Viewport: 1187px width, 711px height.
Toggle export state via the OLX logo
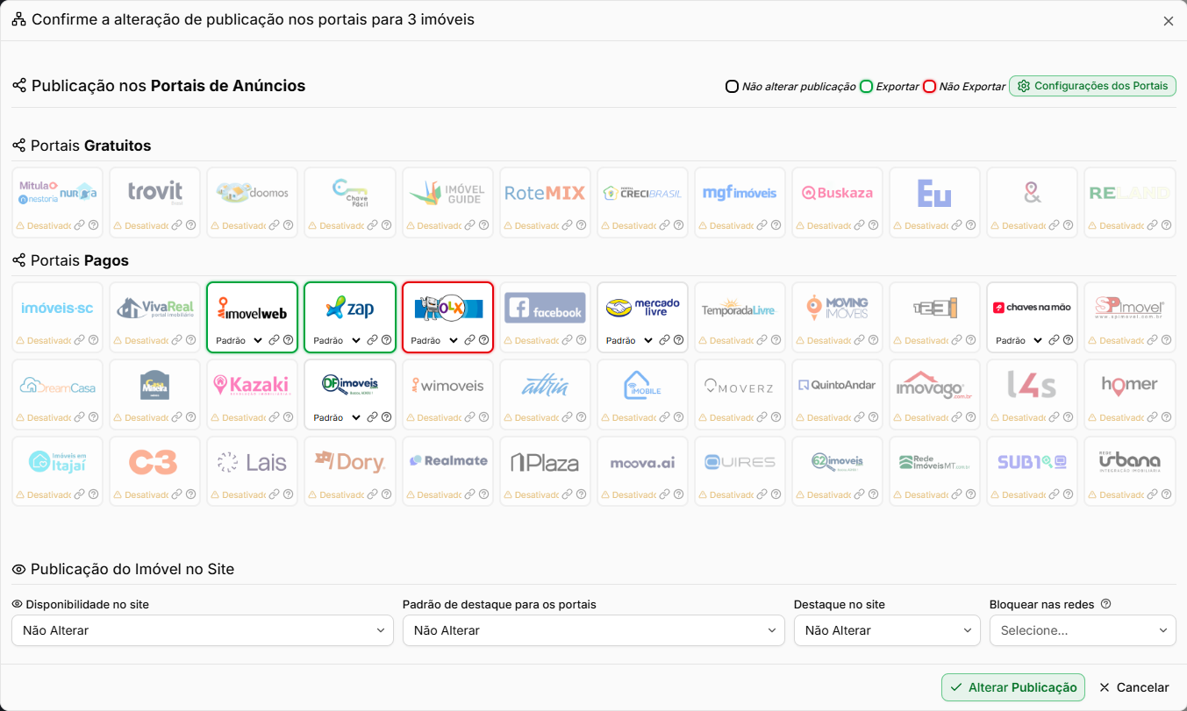coord(447,308)
